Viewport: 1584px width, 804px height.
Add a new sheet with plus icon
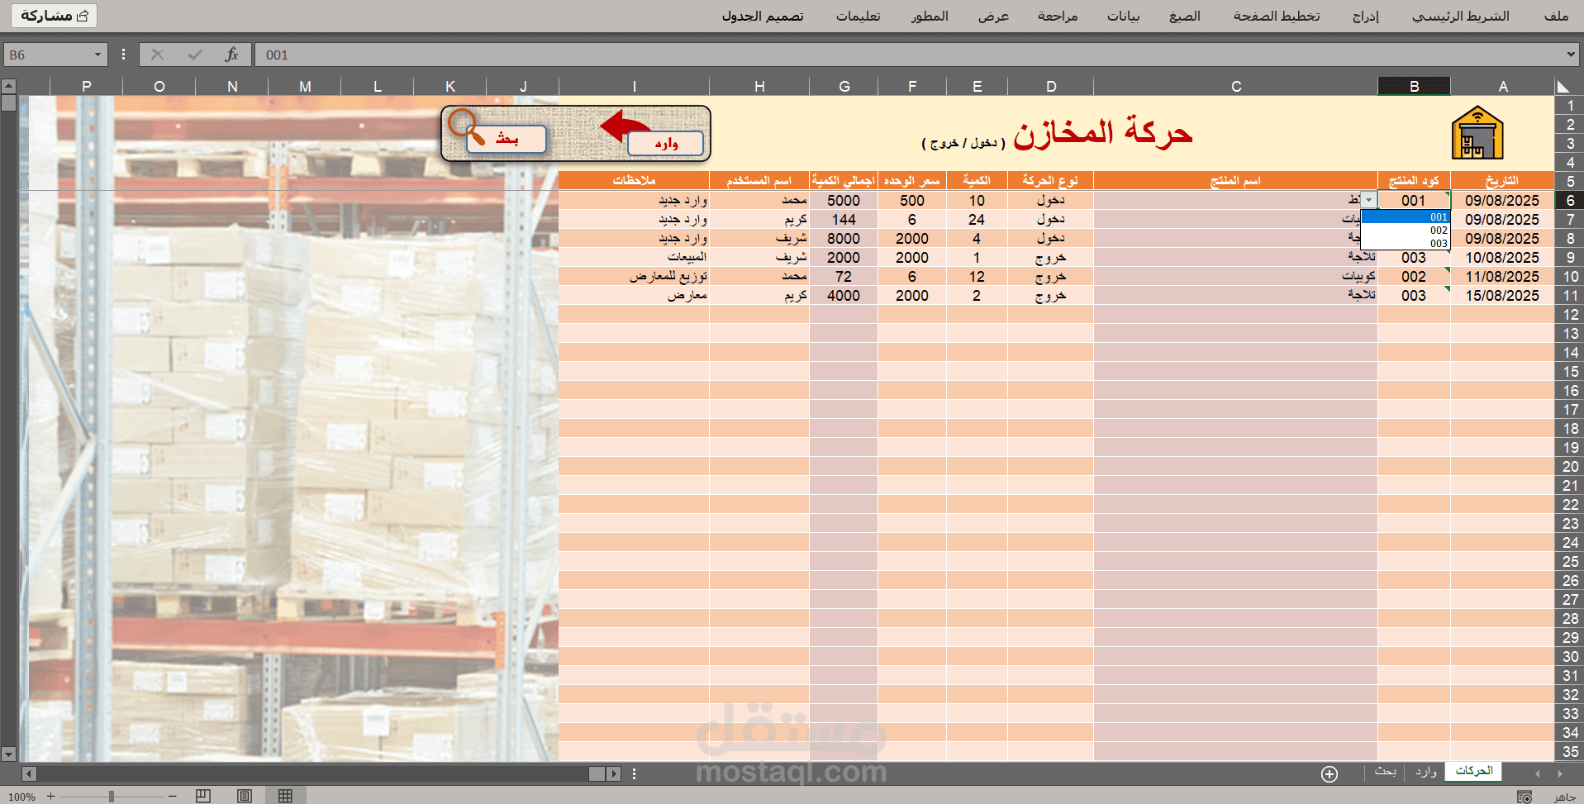point(1330,773)
